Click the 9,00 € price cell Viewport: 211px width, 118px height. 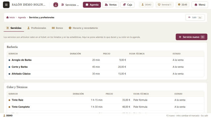[x=123, y=60]
